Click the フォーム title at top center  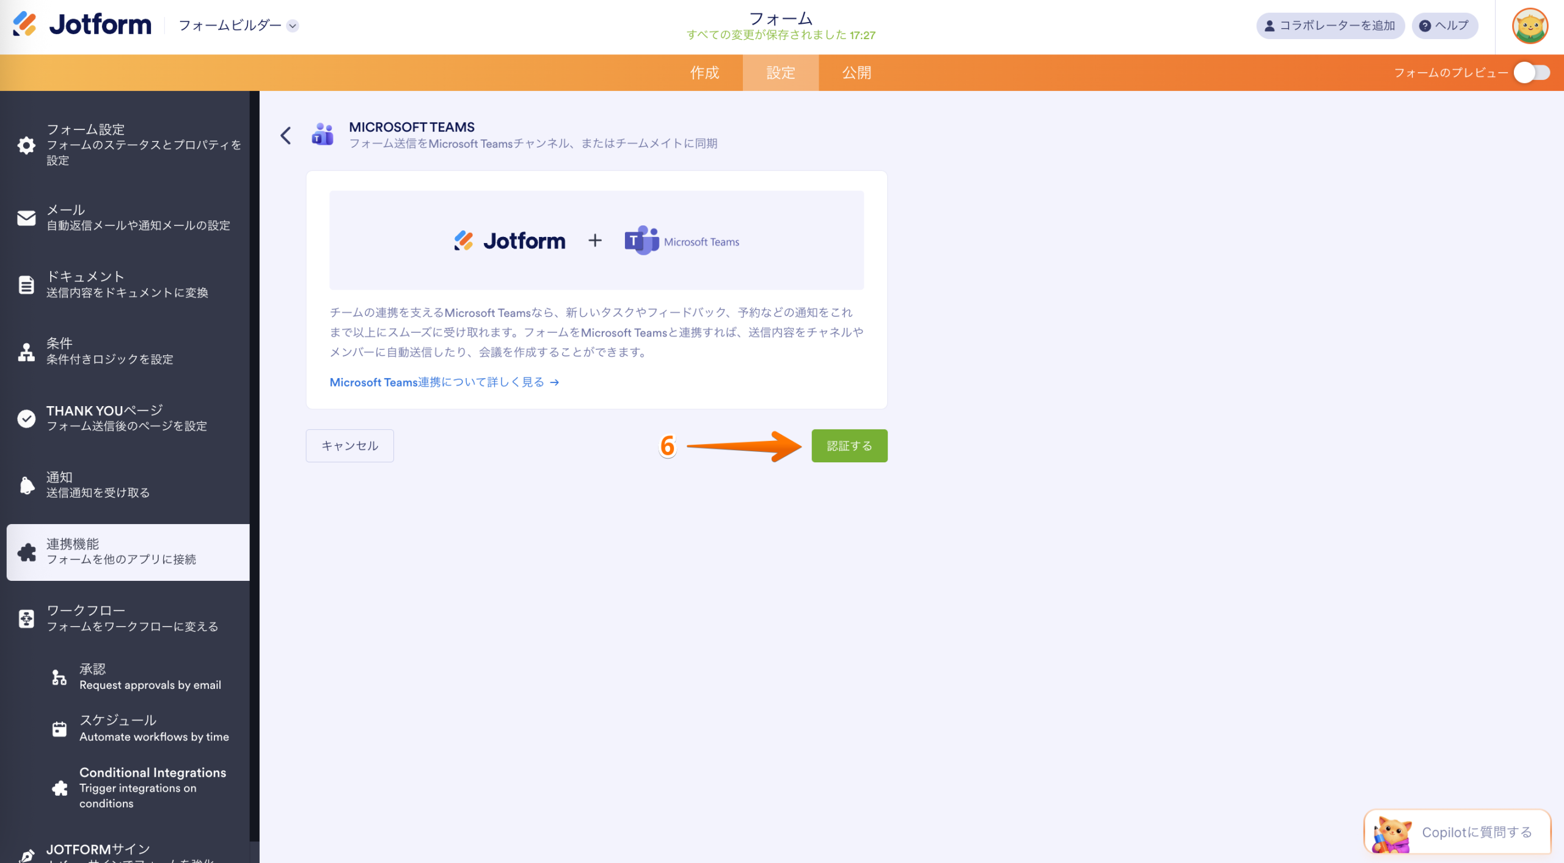coord(781,19)
